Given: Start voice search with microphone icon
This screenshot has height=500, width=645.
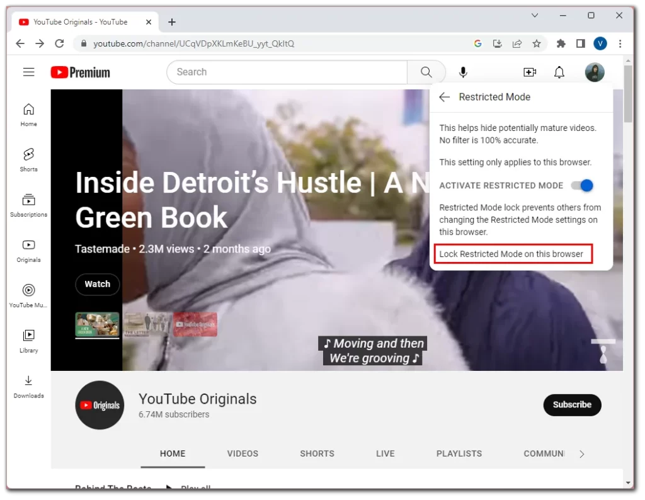Looking at the screenshot, I should [463, 72].
